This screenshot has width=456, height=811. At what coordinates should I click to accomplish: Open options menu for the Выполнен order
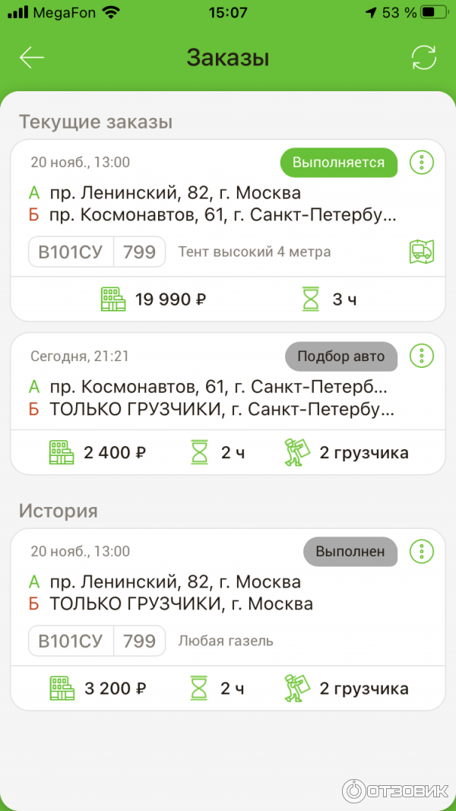pos(421,551)
